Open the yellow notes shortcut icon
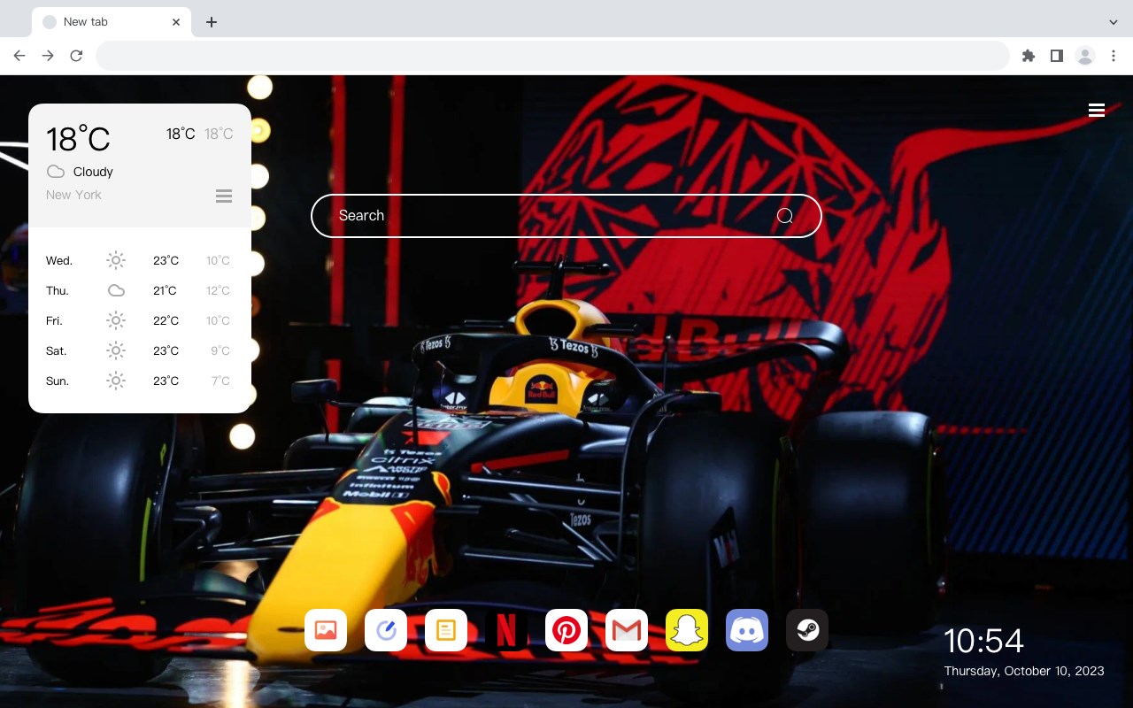 point(446,630)
